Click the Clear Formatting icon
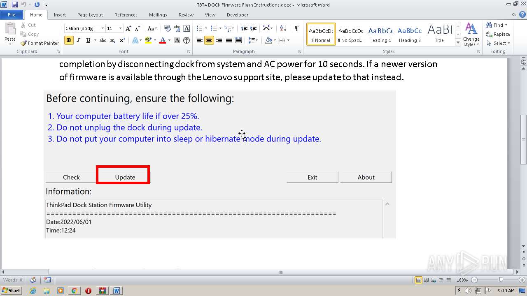 167,28
